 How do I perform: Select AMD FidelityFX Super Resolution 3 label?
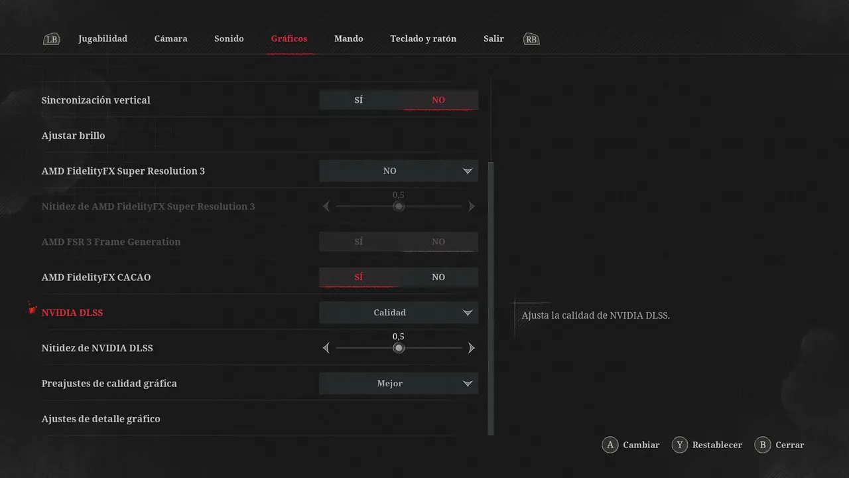pyautogui.click(x=123, y=171)
